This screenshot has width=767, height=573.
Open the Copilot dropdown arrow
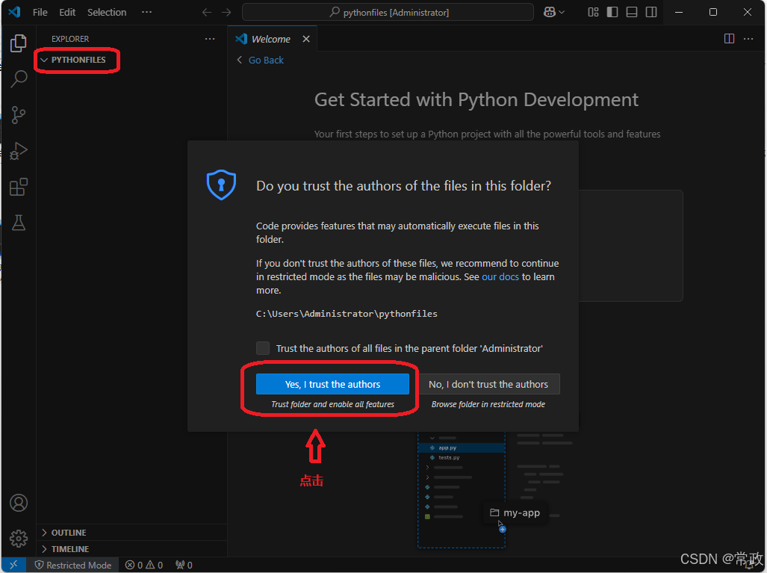click(562, 12)
